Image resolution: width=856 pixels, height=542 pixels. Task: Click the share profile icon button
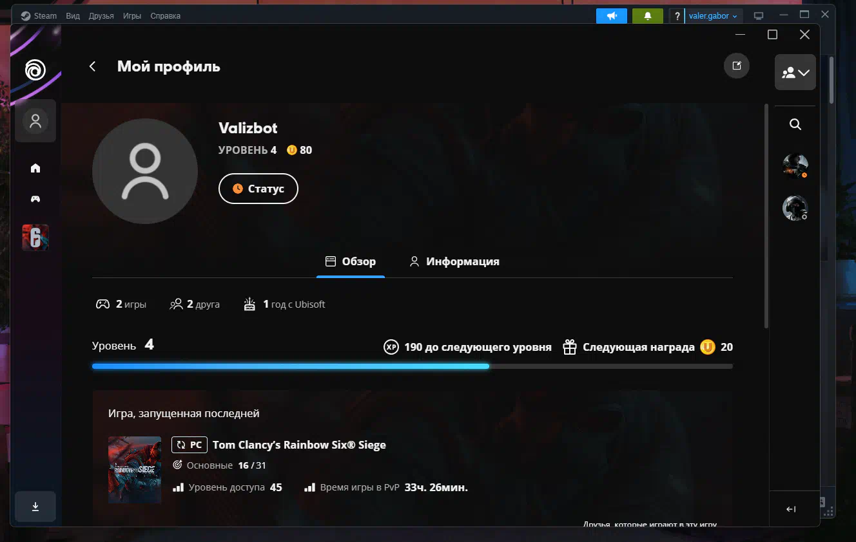737,66
